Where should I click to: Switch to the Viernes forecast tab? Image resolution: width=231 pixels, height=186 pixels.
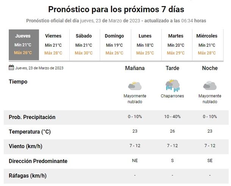(53, 44)
